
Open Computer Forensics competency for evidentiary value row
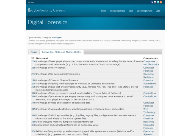click(x=149, y=127)
